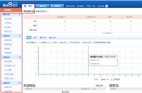The width and height of the screenshot is (142, 93).
Task: Collapse the 来源分析 sidebar section
Action: 20,36
